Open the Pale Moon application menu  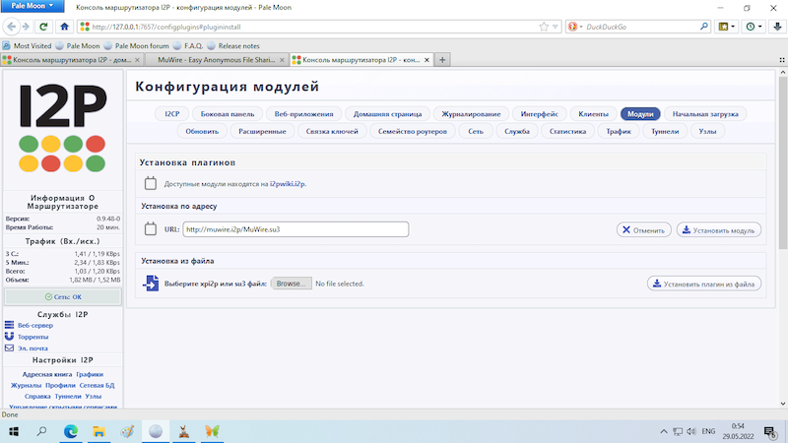pos(31,7)
